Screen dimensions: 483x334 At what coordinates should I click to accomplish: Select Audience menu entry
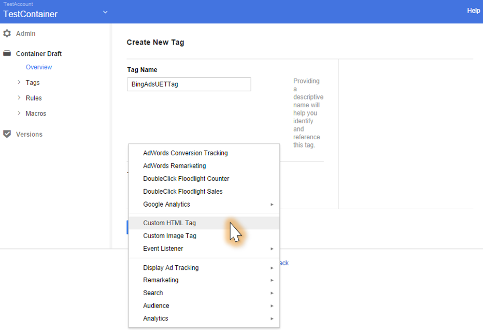pyautogui.click(x=204, y=306)
